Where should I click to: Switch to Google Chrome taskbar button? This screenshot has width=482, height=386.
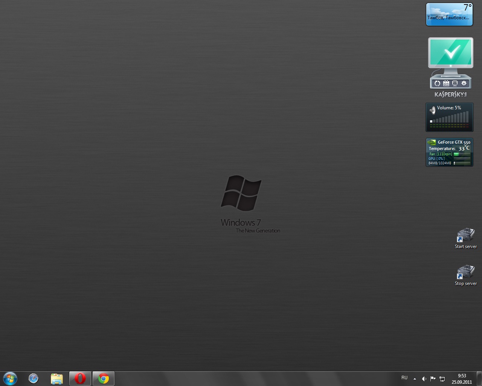coord(103,378)
